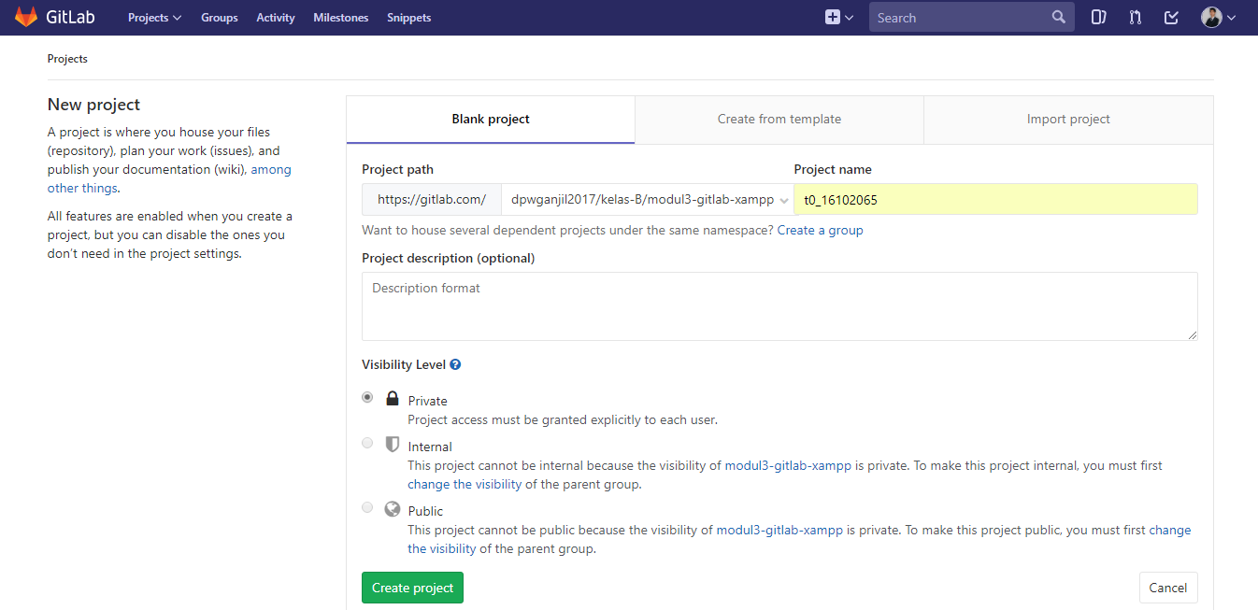The width and height of the screenshot is (1258, 610).
Task: Click the Create project button
Action: pyautogui.click(x=412, y=588)
